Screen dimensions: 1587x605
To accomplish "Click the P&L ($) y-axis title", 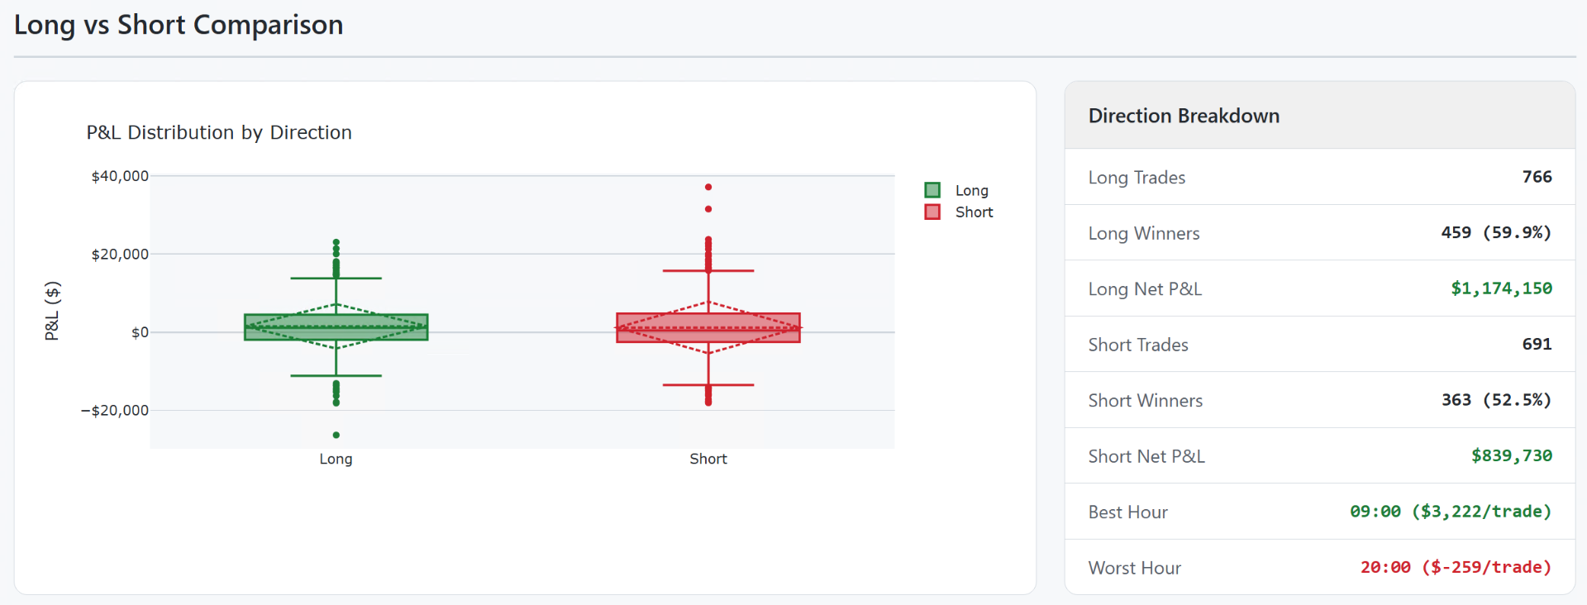I will coord(52,311).
